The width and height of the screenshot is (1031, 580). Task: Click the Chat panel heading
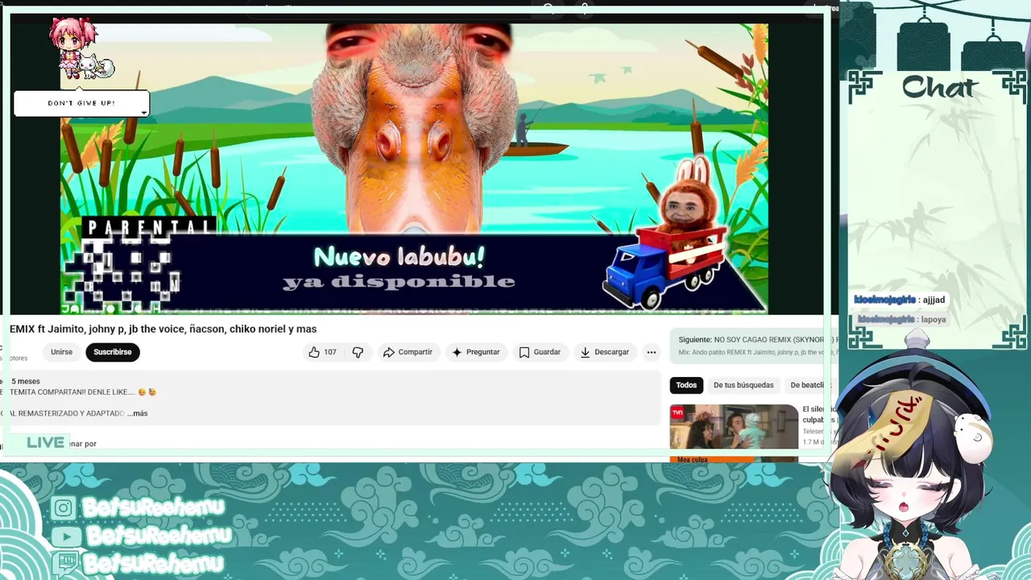tap(940, 87)
